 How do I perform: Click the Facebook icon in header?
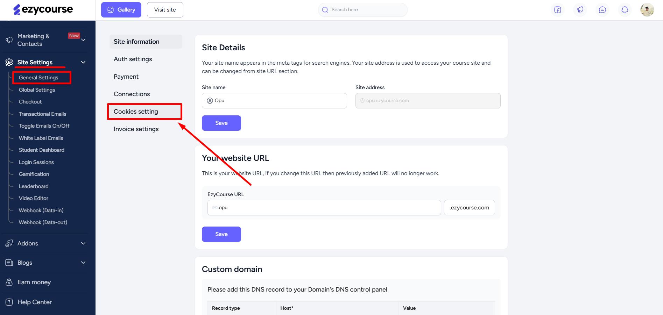click(558, 10)
